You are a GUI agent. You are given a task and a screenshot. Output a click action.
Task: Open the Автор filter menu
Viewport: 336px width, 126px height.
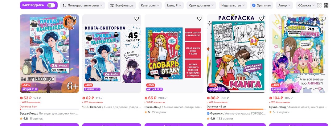point(284,5)
